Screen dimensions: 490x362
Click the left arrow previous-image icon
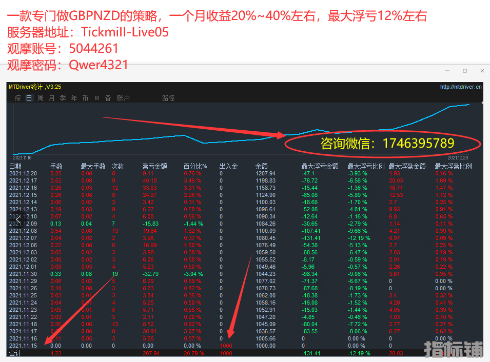click(18, 219)
